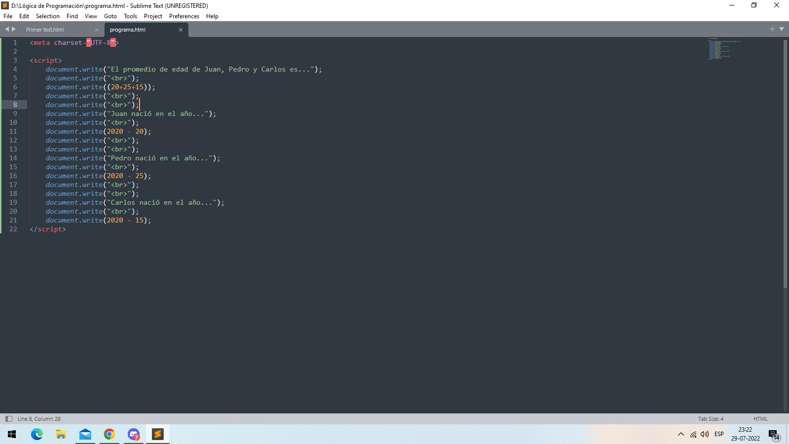
Task: Click the minimap code preview
Action: 723,48
